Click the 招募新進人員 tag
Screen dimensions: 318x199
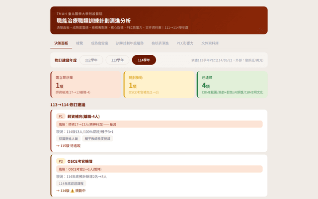tap(69, 139)
